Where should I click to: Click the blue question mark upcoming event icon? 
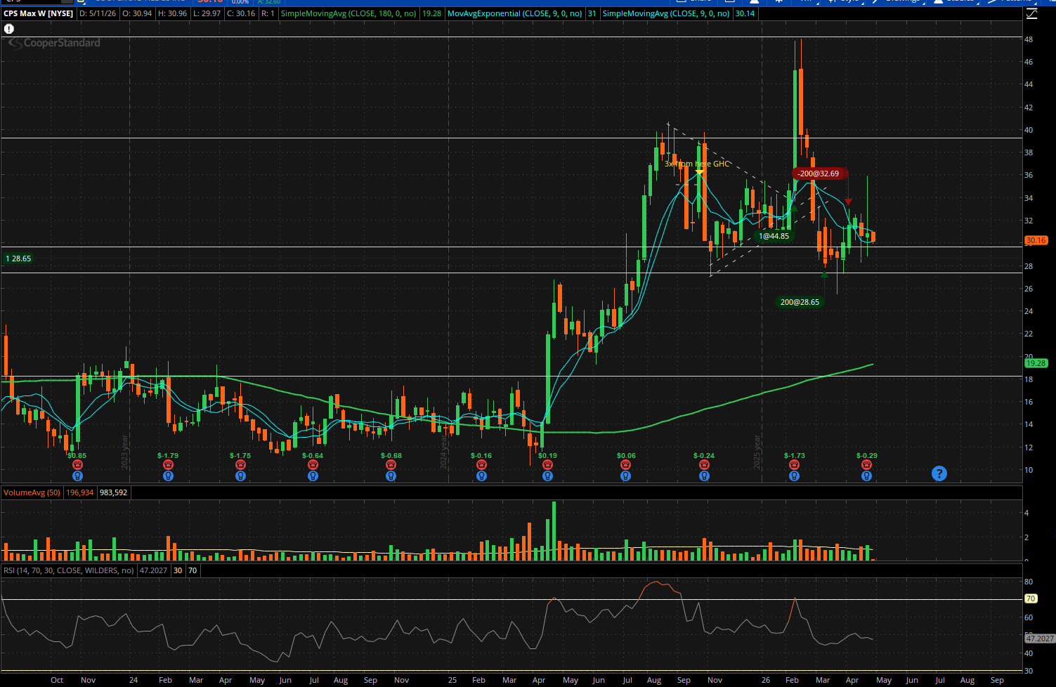pos(939,473)
